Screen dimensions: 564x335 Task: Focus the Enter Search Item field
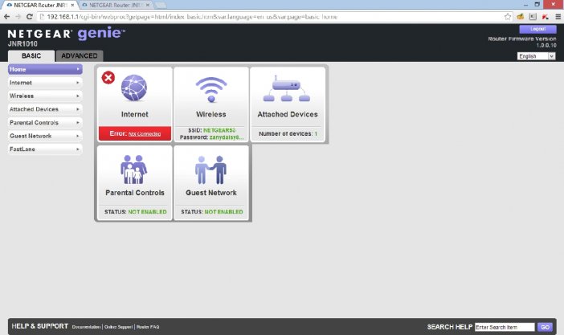505,327
